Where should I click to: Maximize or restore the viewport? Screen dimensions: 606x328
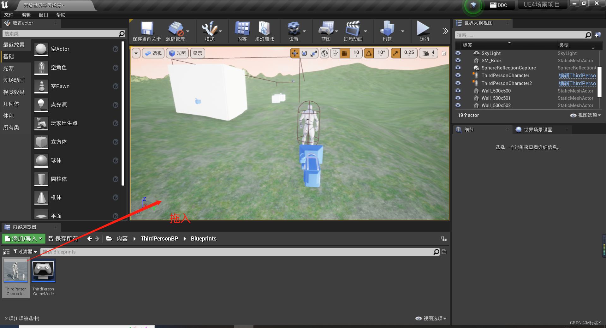tap(444, 53)
